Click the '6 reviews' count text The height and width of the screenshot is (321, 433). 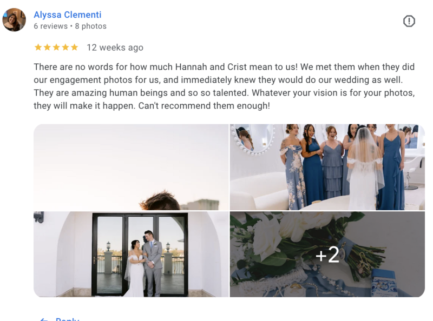[x=50, y=26]
